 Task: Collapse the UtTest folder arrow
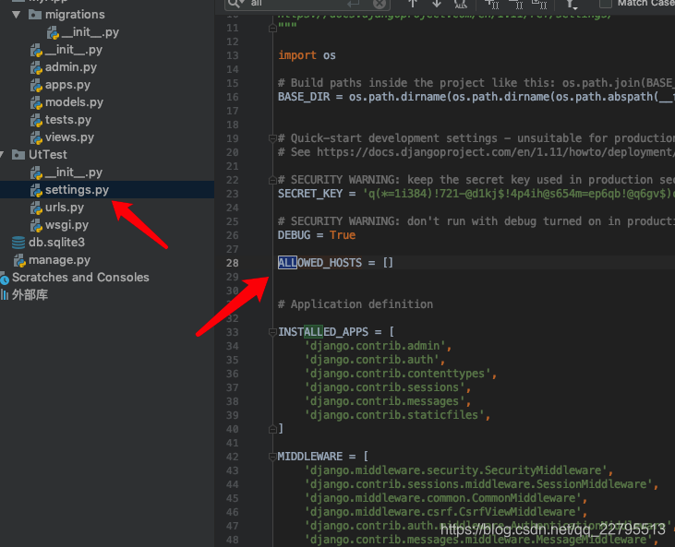click(2, 155)
